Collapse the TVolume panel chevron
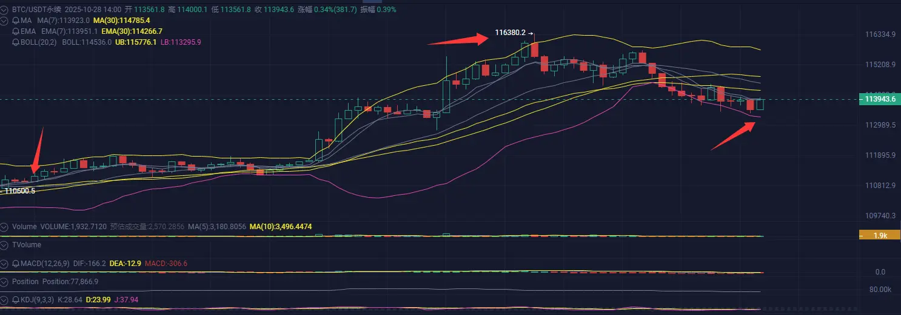The height and width of the screenshot is (315, 901). [x=4, y=245]
